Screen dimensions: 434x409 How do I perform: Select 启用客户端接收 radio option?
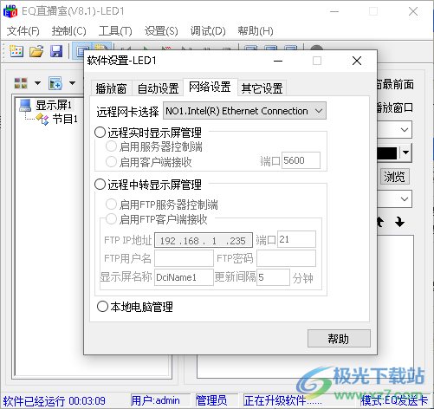click(111, 162)
